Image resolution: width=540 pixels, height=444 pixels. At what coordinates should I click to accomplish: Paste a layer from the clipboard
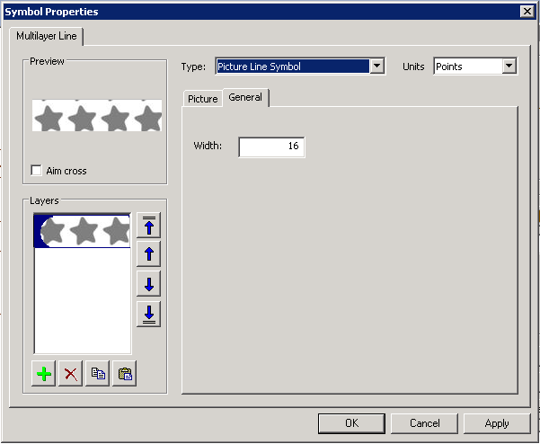125,373
